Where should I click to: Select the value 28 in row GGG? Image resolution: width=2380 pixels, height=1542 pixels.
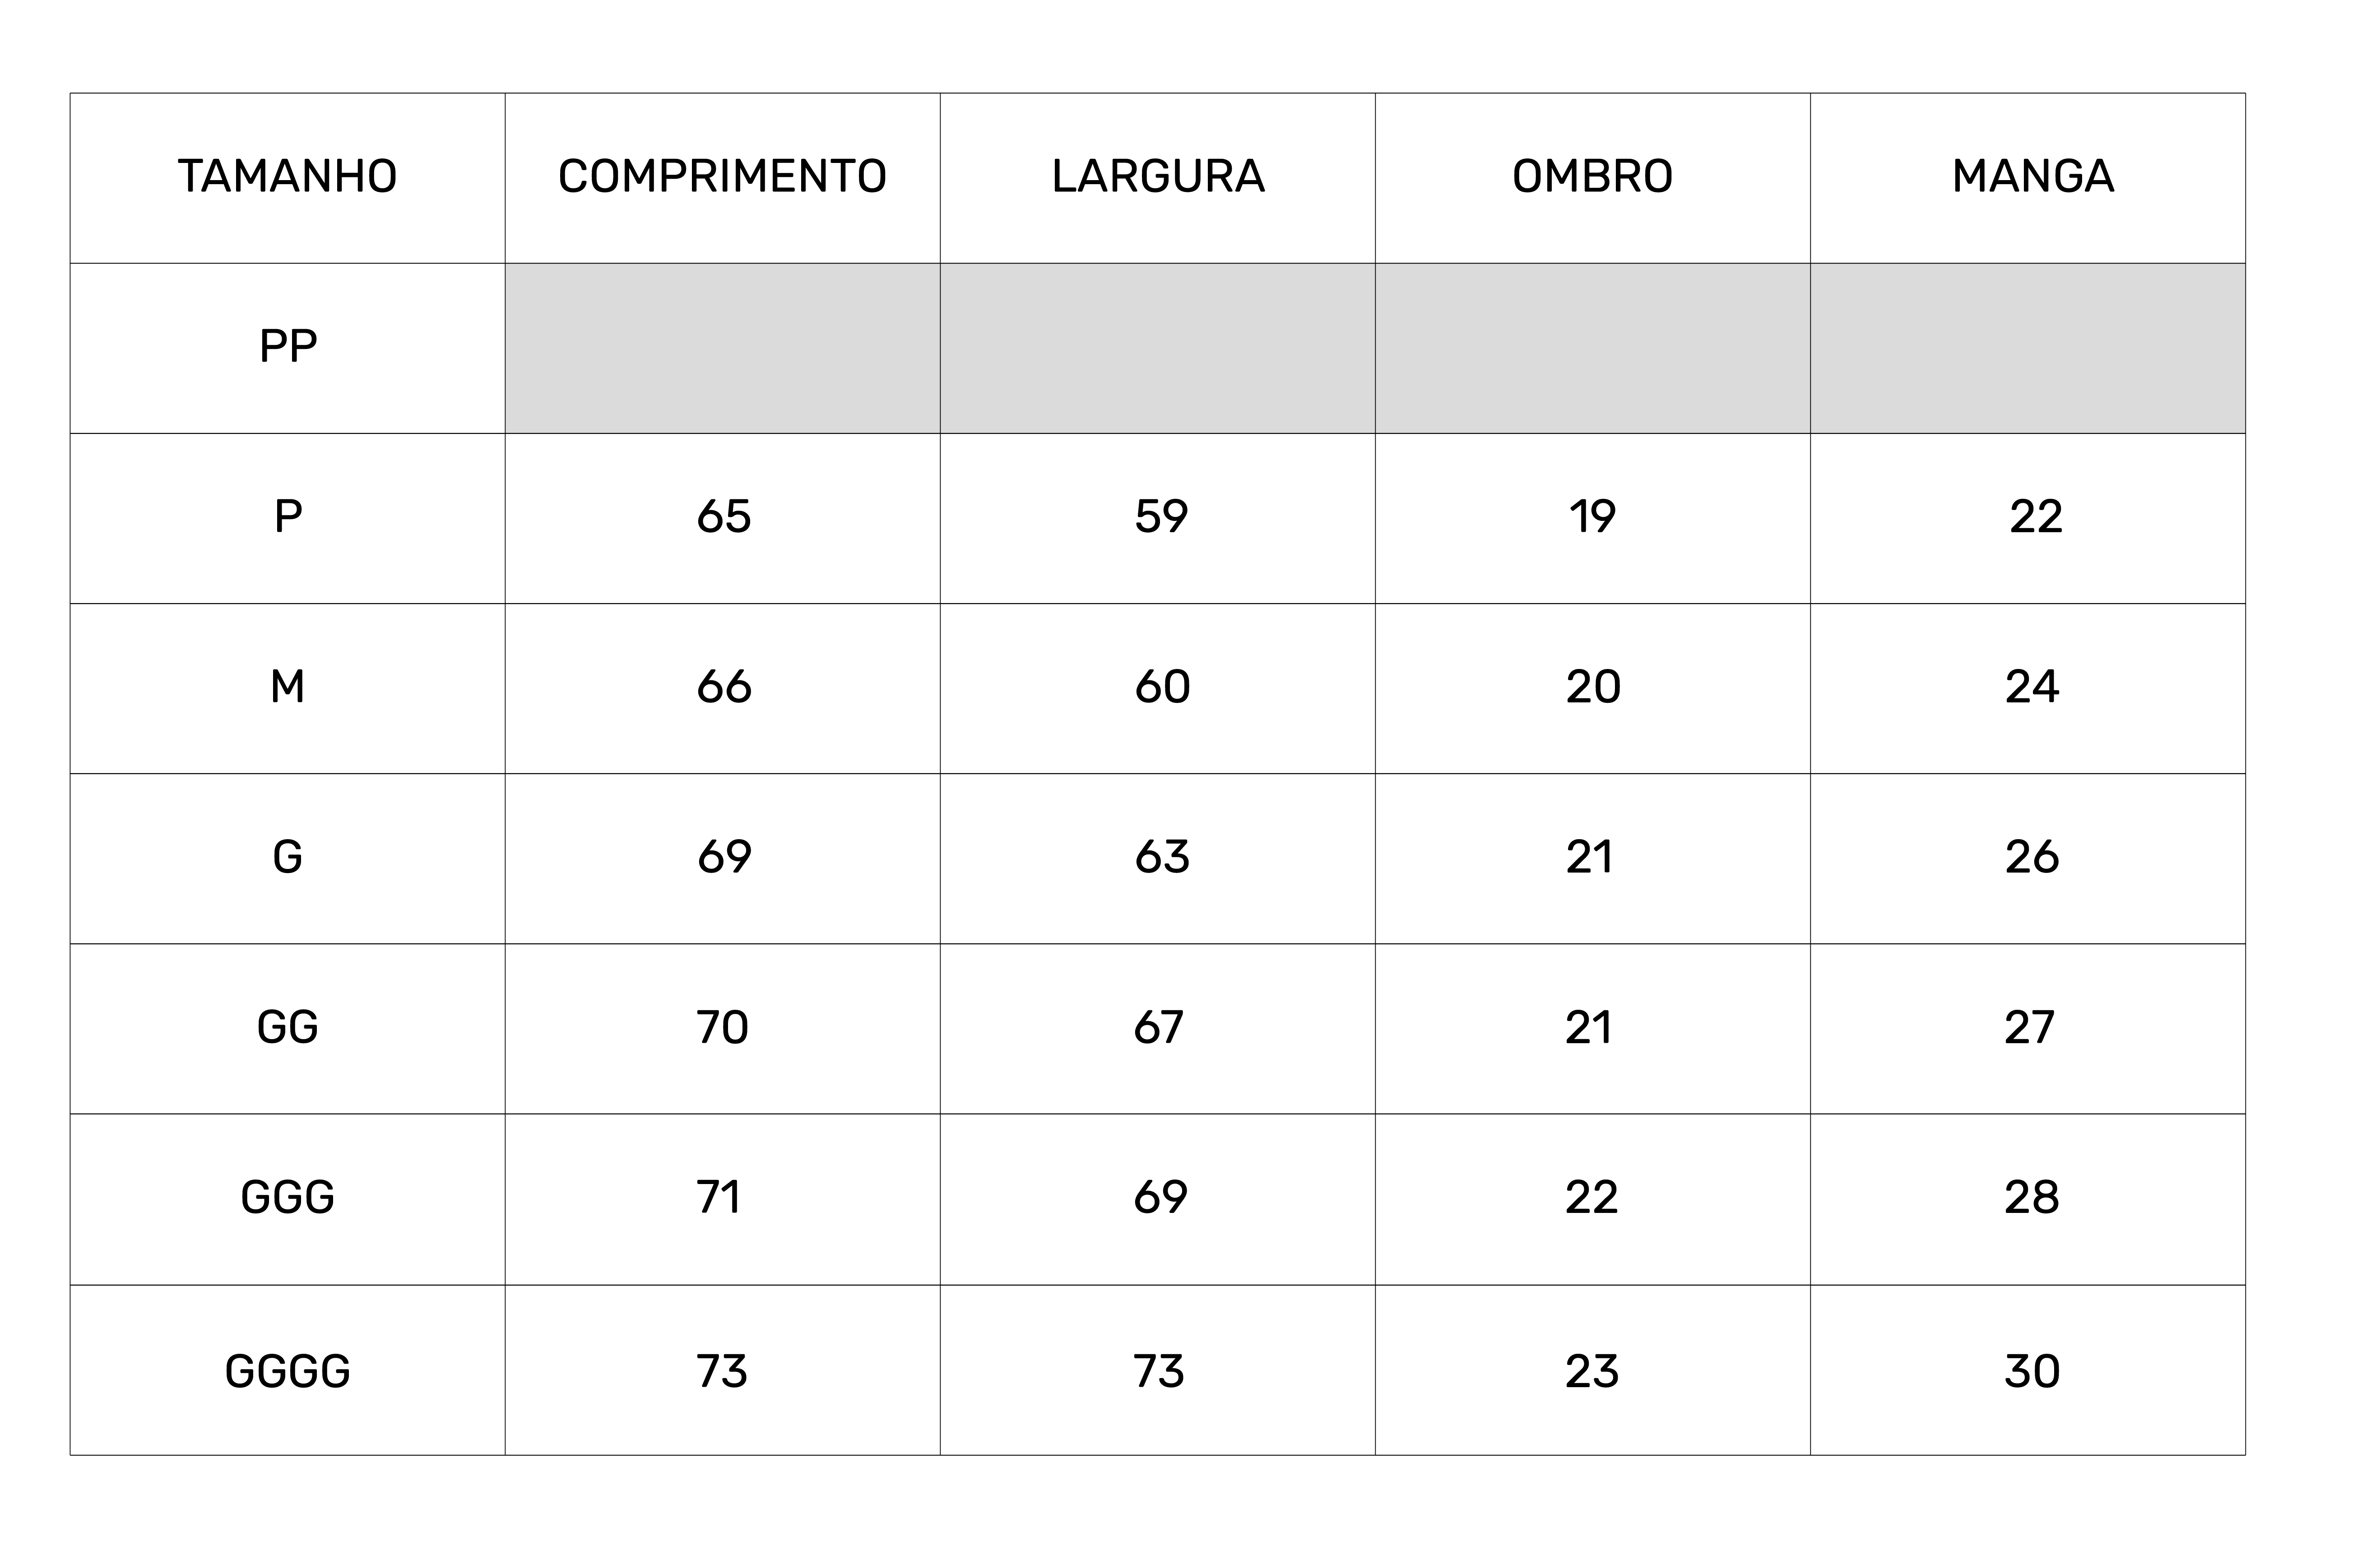(2031, 1197)
